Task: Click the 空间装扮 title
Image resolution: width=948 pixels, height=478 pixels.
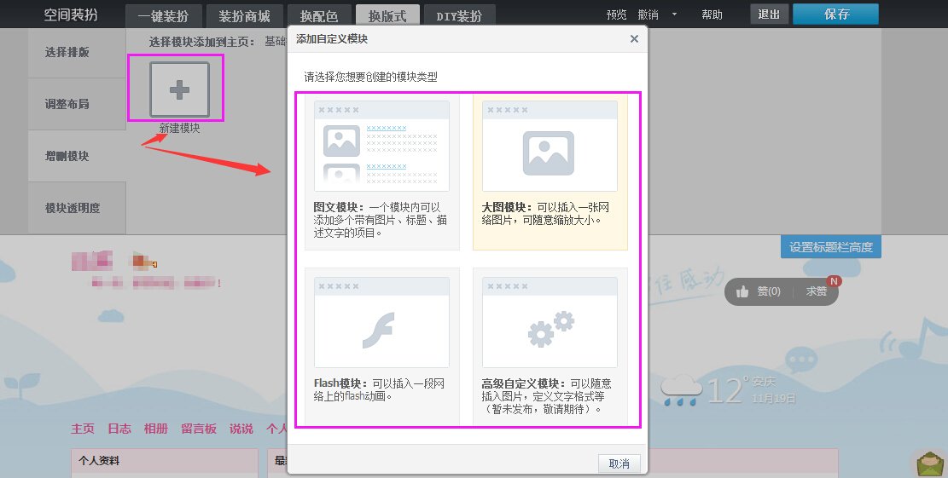Action: pos(71,14)
